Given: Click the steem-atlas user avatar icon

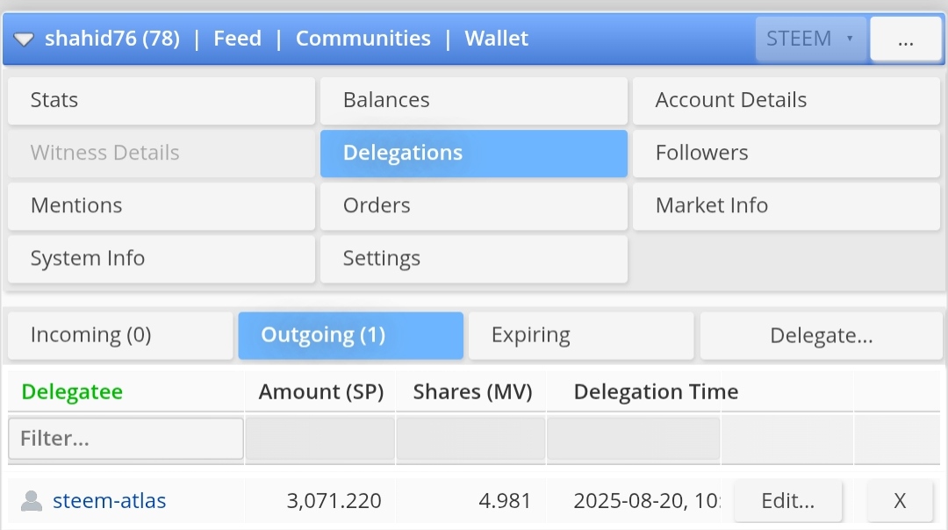Looking at the screenshot, I should [x=32, y=500].
